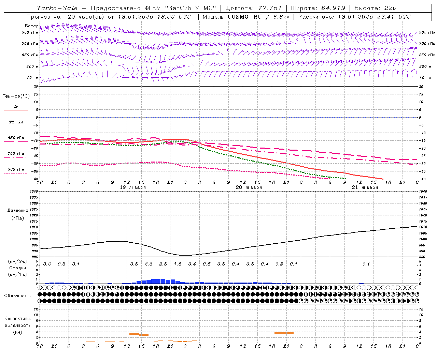Screen dimensions: 437x349
Task: Click the Конвективн. panel label
Action: tap(18, 319)
